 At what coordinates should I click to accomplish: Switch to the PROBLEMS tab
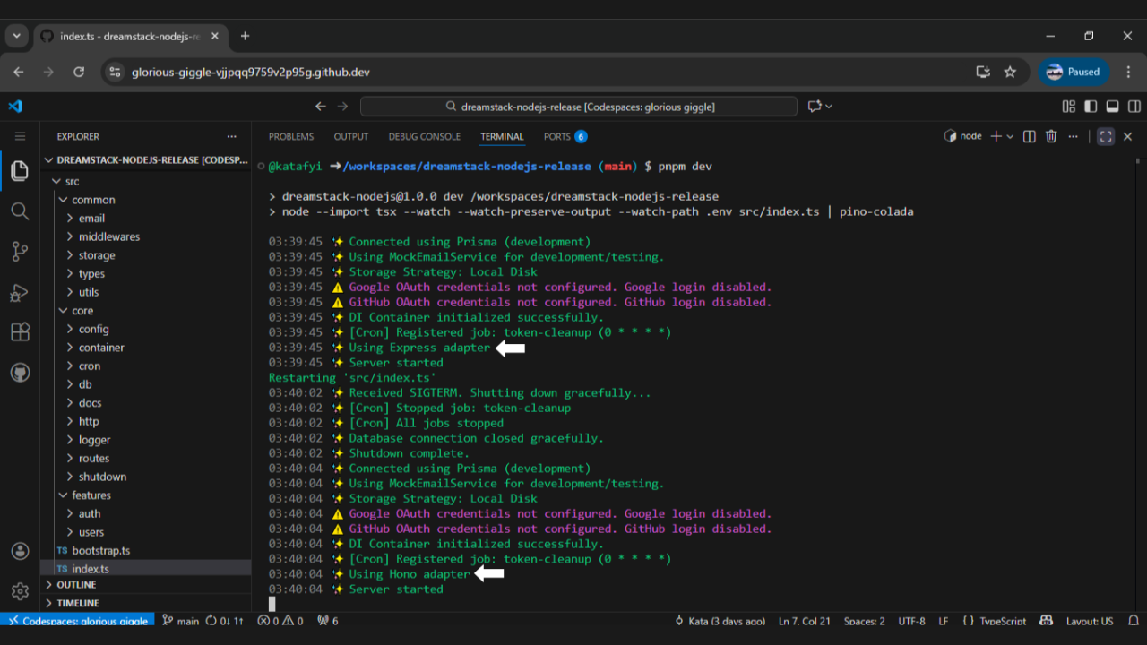[x=290, y=136]
